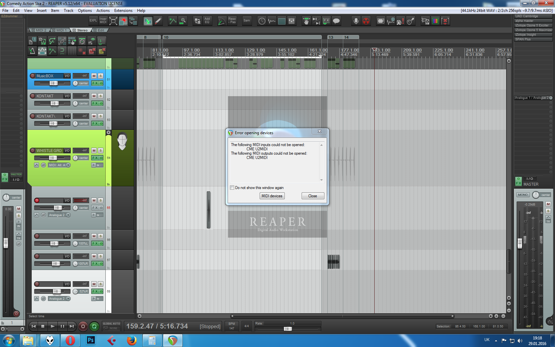This screenshot has width=555, height=347.
Task: Click the EXPL toolbar button
Action: [x=93, y=21]
